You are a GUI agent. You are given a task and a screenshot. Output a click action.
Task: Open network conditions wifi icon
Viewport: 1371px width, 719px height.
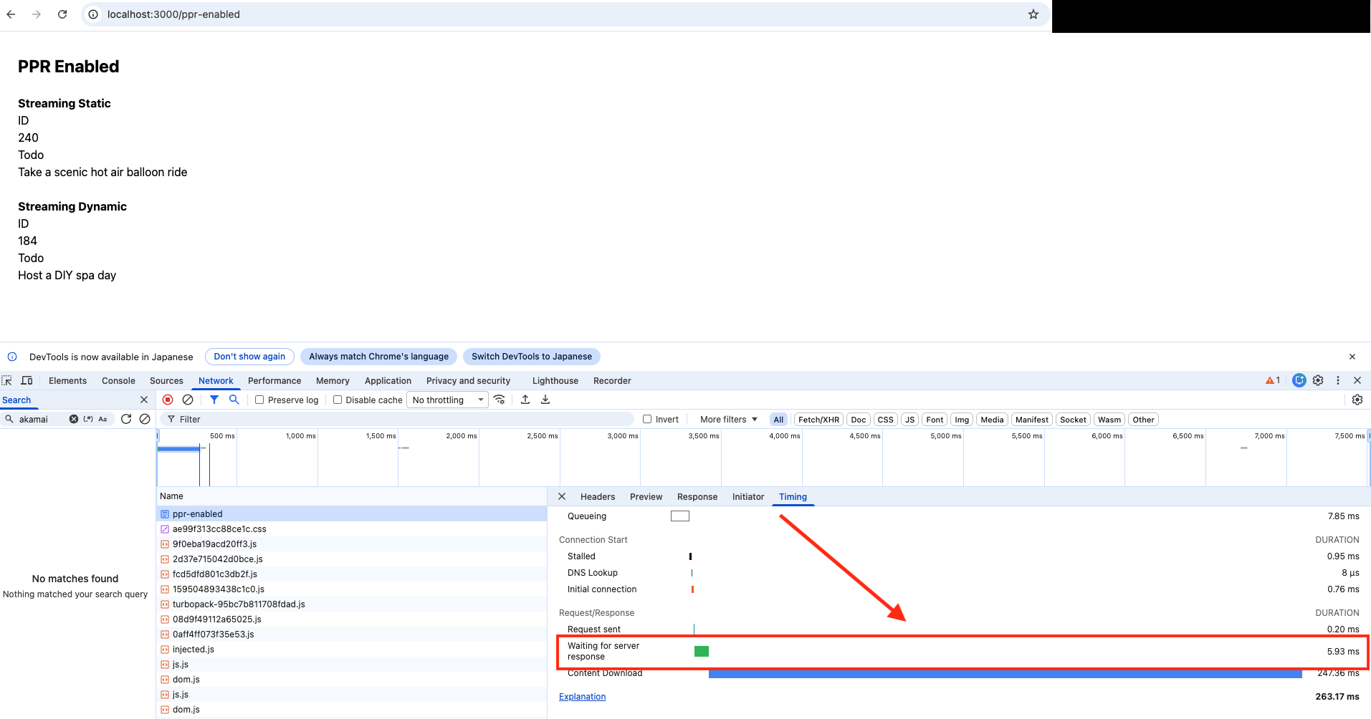[500, 400]
